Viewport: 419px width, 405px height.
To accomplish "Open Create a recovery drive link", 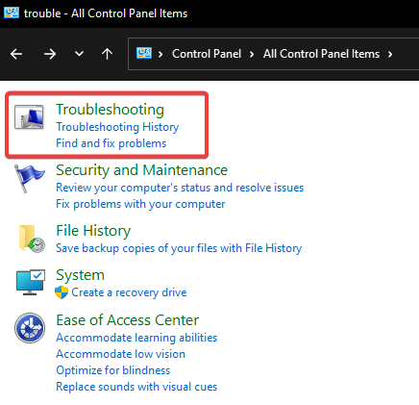I will (x=129, y=292).
